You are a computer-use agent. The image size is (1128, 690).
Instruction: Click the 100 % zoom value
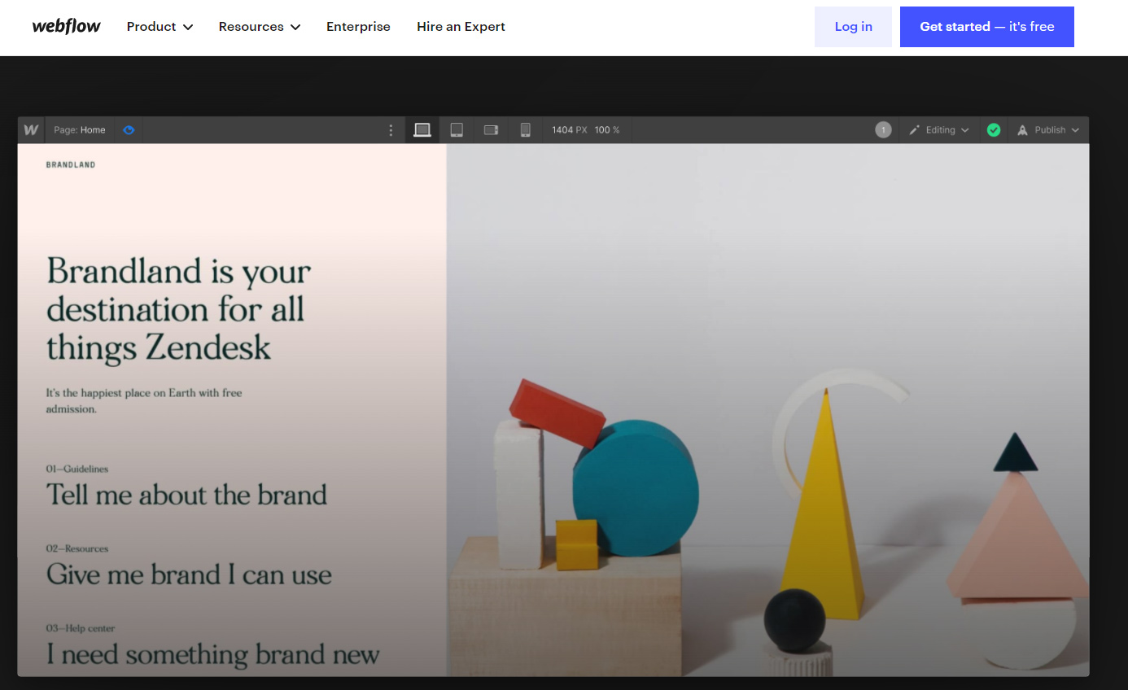607,130
